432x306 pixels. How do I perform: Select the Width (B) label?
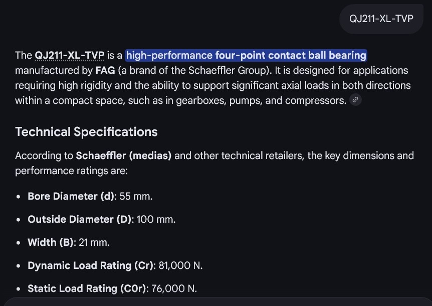tap(51, 242)
